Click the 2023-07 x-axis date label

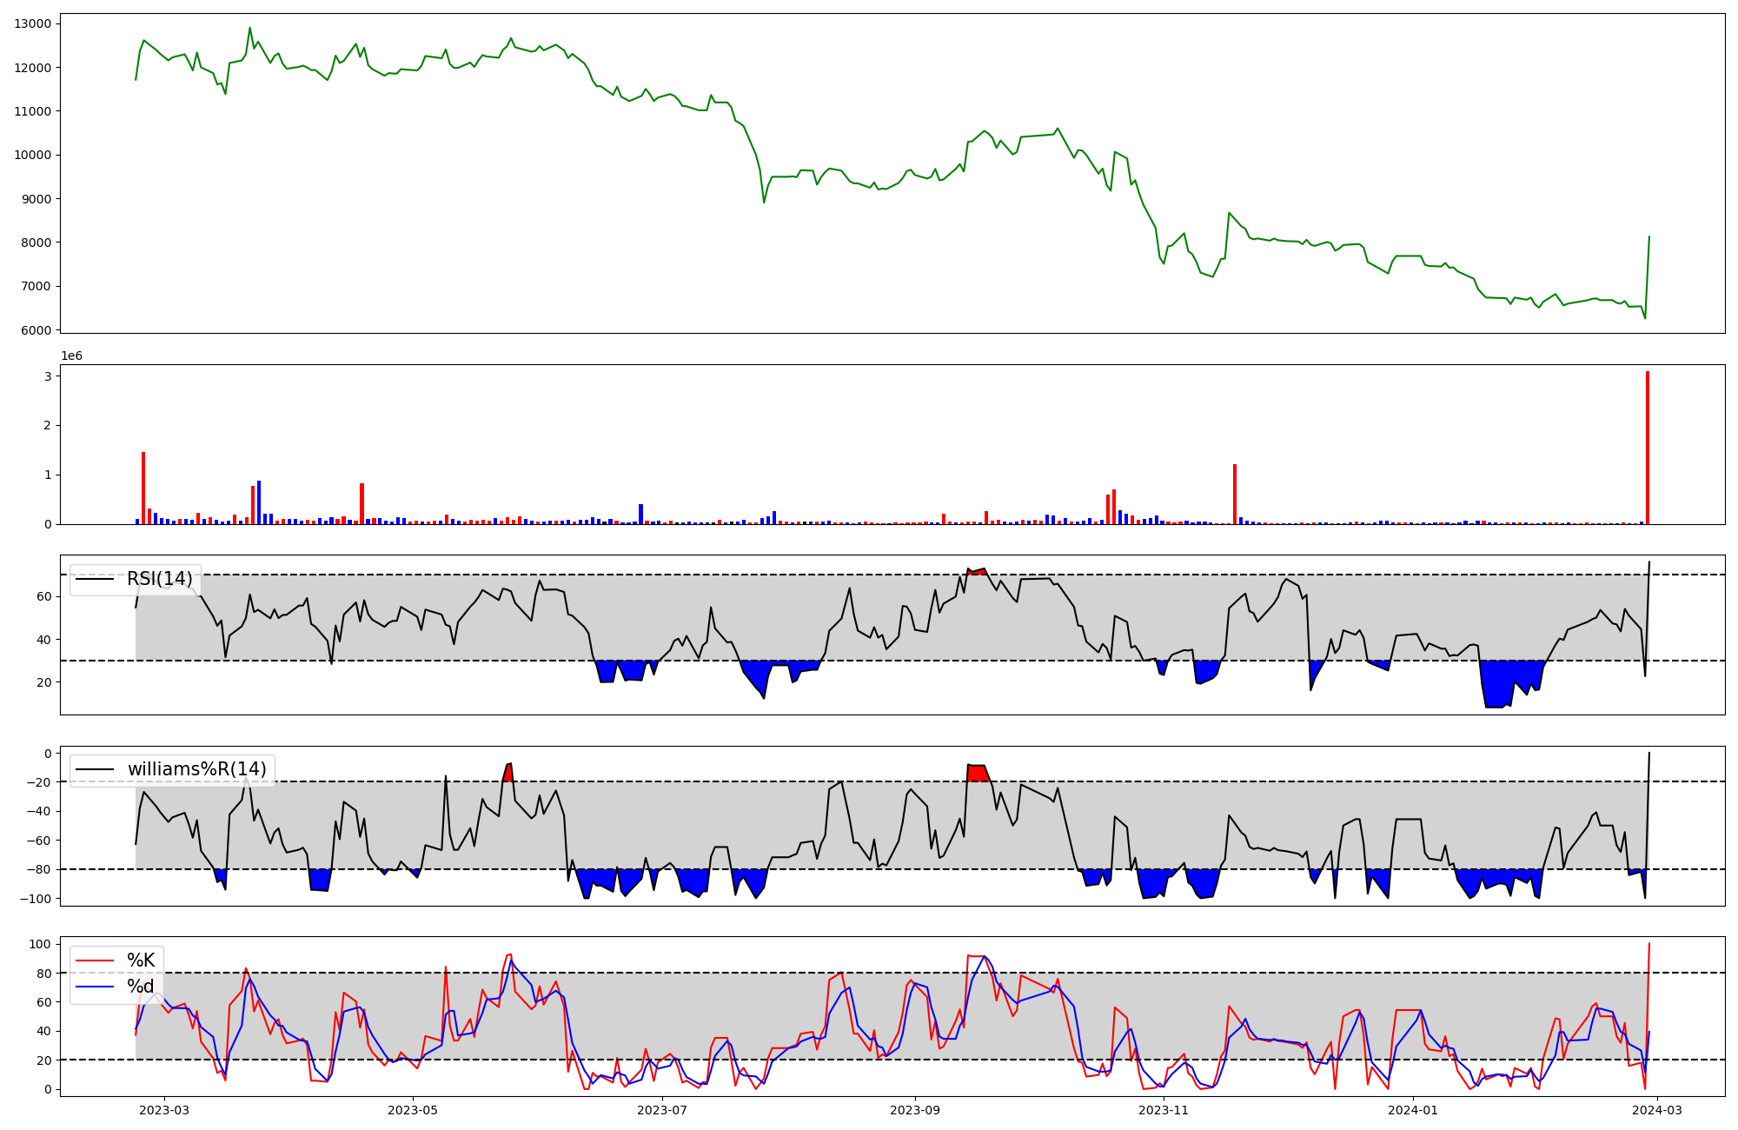662,1110
